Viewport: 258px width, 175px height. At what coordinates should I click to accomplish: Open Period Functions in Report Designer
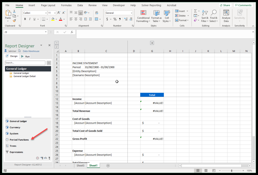(x=19, y=140)
